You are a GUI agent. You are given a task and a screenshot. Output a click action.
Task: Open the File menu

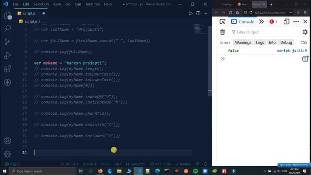click(16, 4)
